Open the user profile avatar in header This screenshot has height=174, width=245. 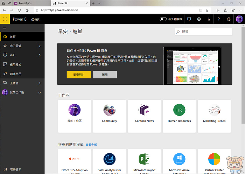coord(239,19)
